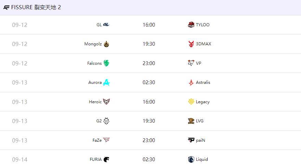Open the FISSURE 裂变天地 2 tournament title

coord(36,7)
